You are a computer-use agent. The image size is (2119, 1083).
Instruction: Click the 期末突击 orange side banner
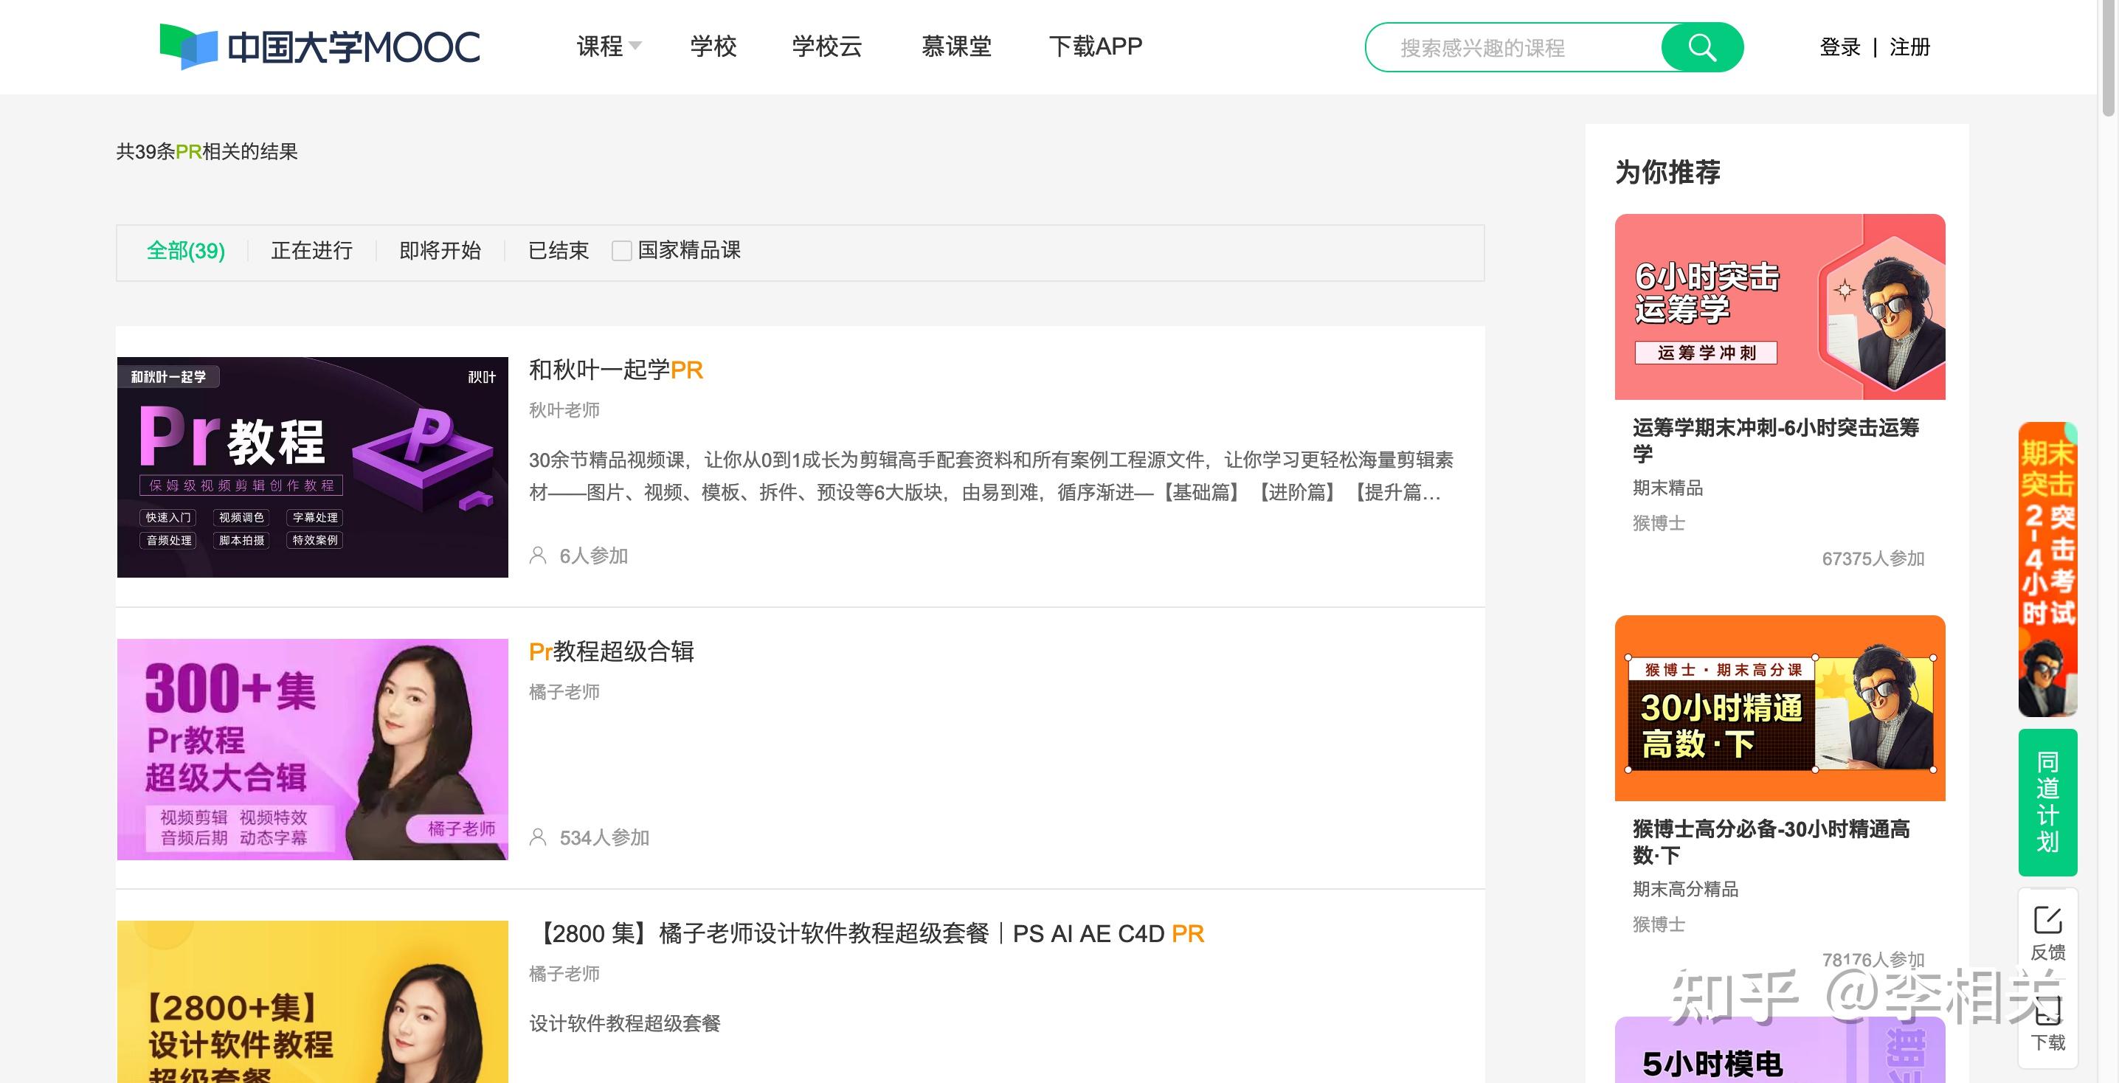click(2047, 567)
